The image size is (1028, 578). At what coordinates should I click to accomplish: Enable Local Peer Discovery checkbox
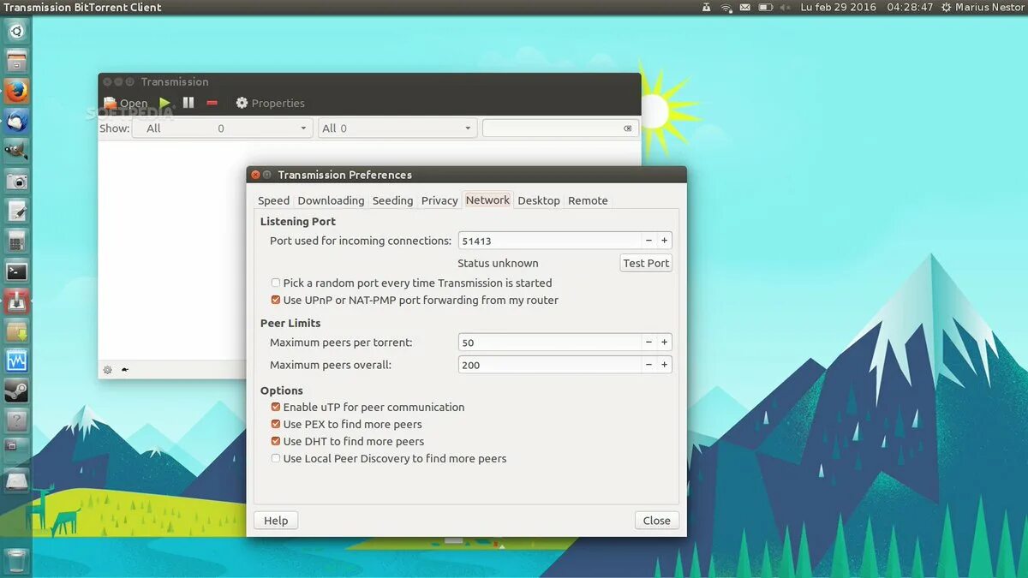[x=276, y=458]
